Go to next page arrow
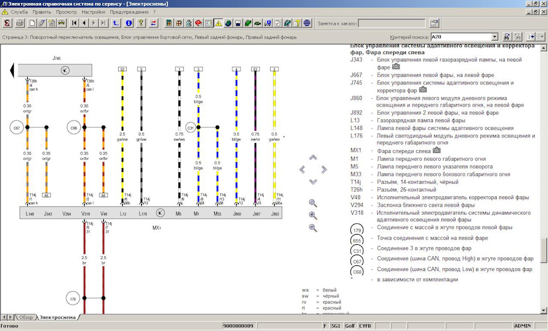This screenshot has width=548, height=331. [94, 23]
